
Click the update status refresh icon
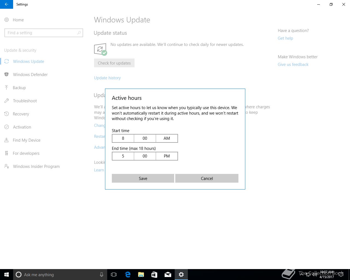(100, 49)
